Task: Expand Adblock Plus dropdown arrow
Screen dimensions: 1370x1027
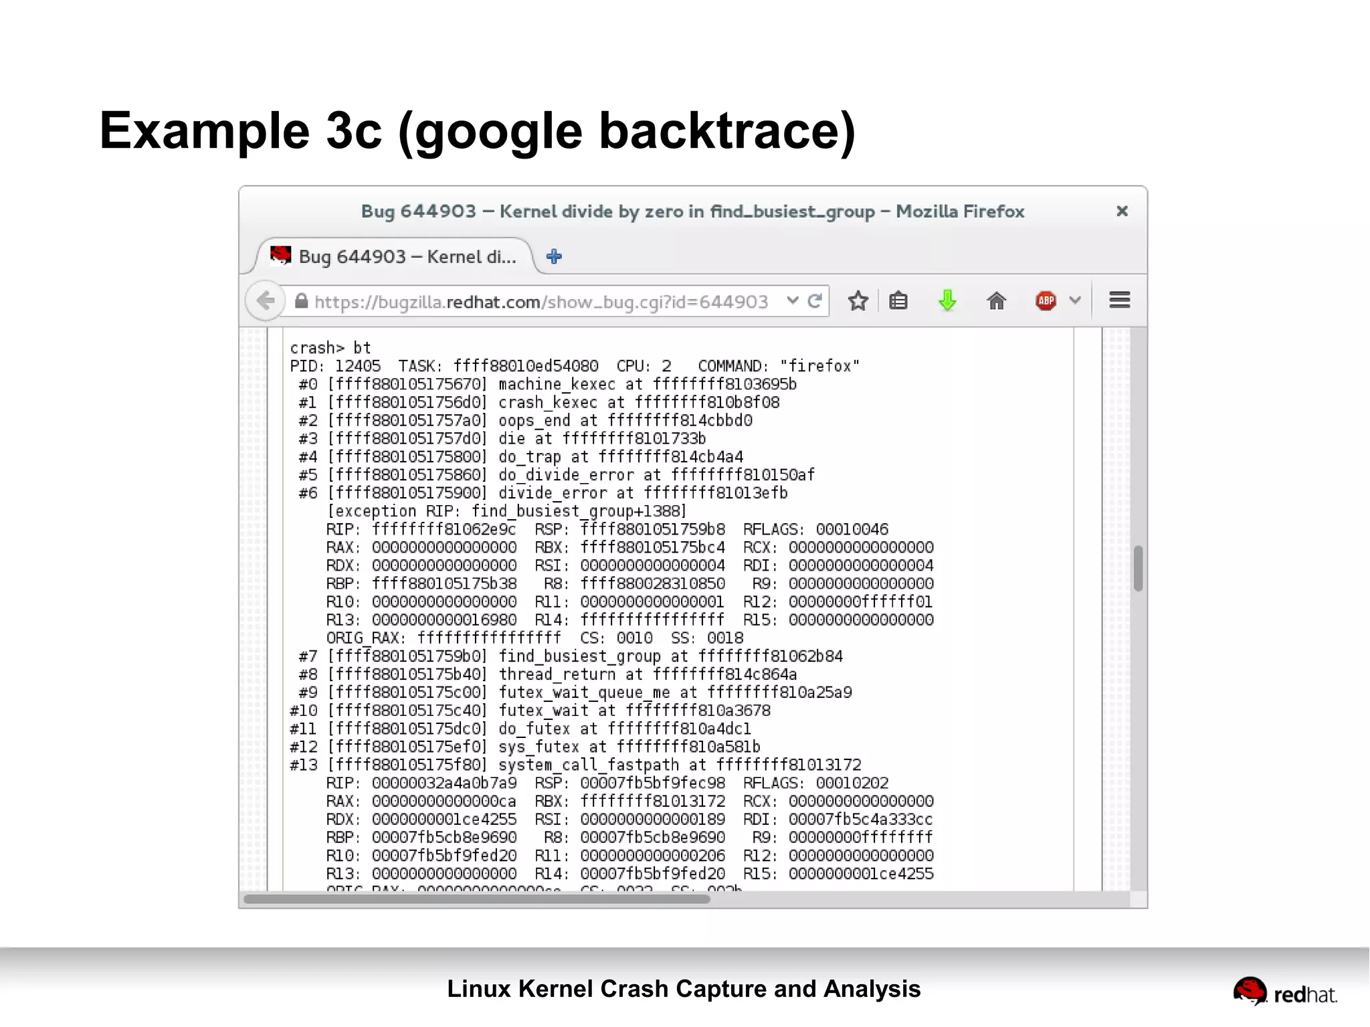Action: (1075, 300)
